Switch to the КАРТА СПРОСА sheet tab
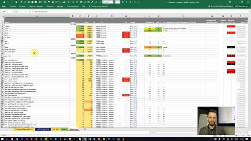Viewport: 251px width, 141px height. 43,129
